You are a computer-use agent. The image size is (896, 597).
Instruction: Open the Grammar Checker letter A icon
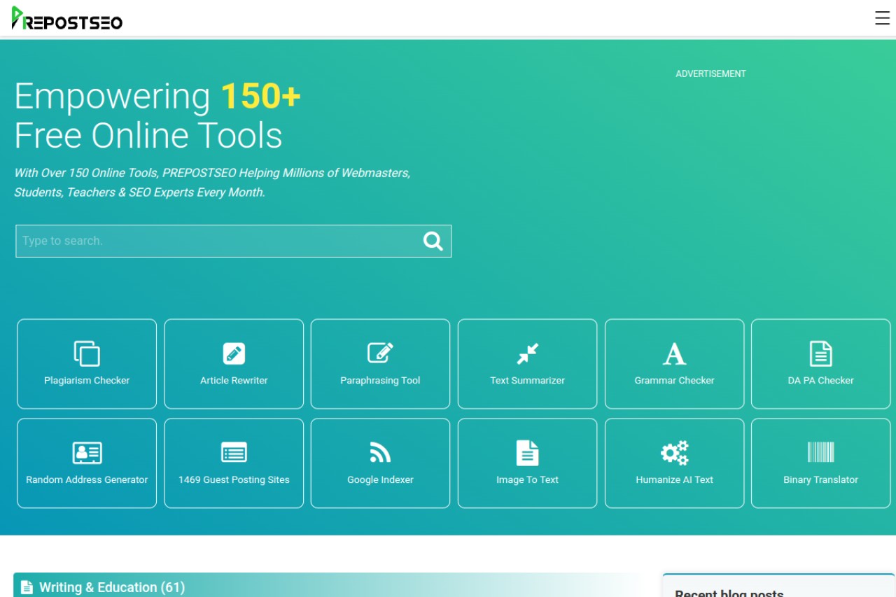pos(674,353)
